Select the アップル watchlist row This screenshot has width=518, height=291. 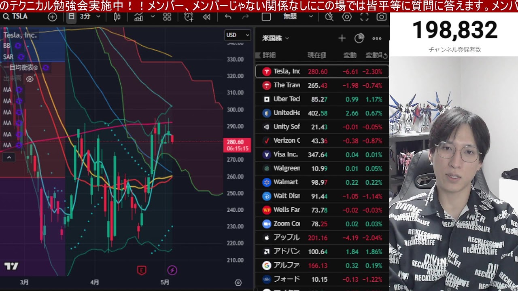click(322, 237)
